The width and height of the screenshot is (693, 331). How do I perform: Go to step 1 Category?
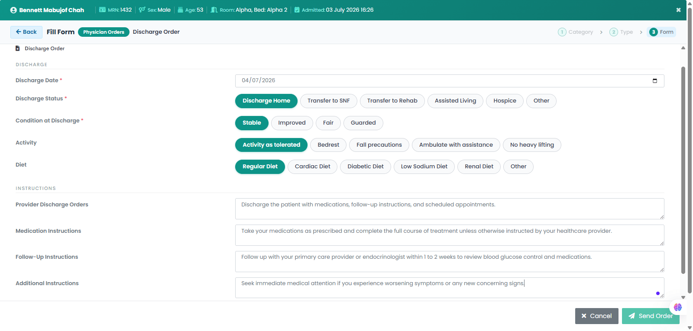tap(576, 32)
